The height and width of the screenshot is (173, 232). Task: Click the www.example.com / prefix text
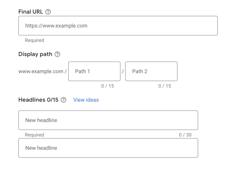pyautogui.click(x=42, y=71)
